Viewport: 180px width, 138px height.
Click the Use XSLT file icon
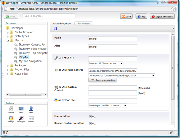(x=56, y=58)
